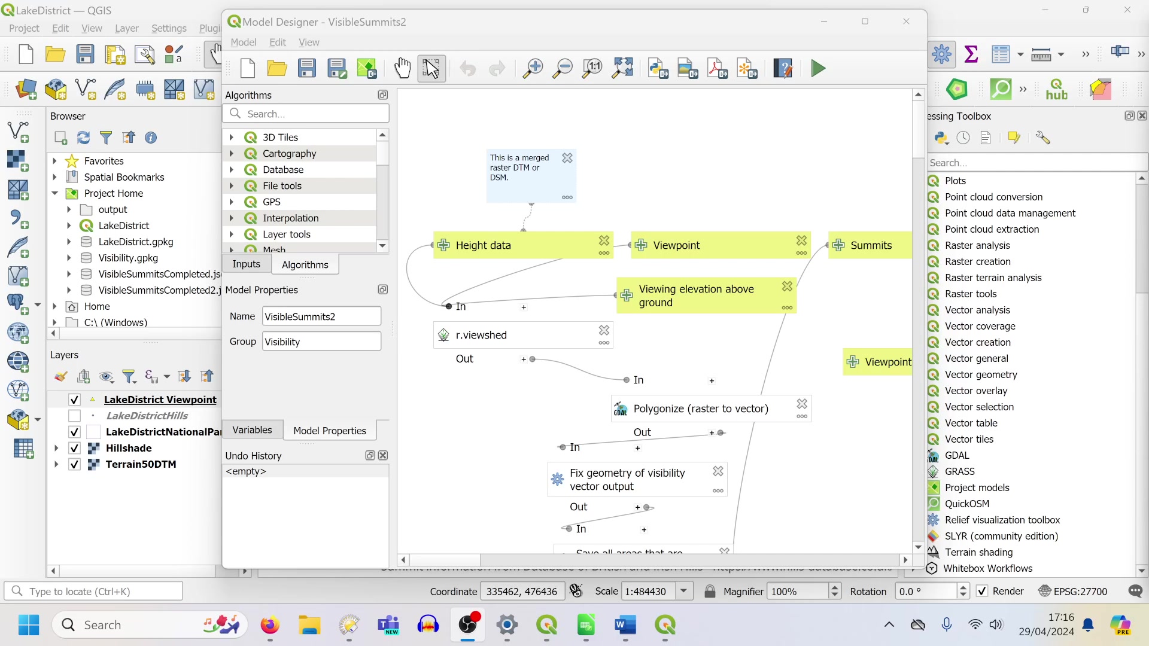
Task: Uncheck the LakeDistrict Viewpoint layer
Action: (74, 400)
